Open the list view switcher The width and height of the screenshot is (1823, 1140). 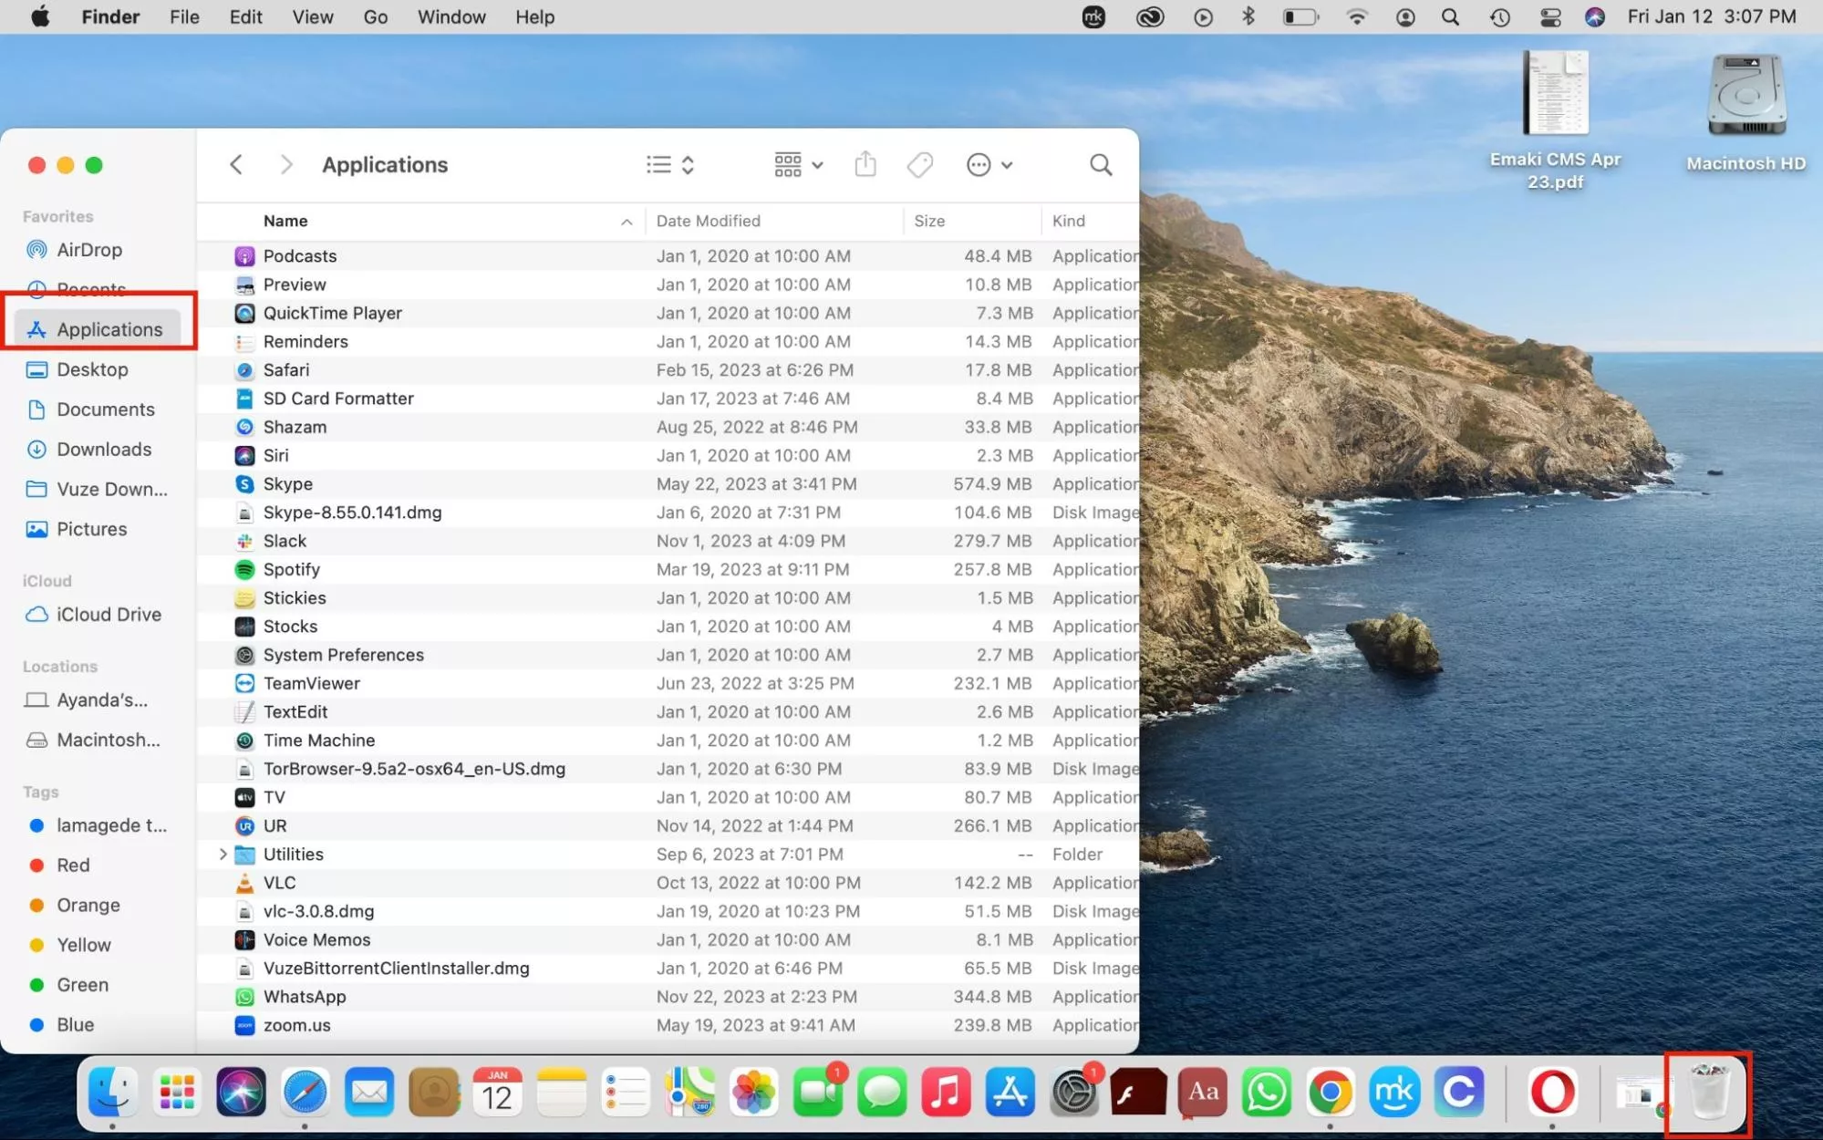tap(670, 164)
